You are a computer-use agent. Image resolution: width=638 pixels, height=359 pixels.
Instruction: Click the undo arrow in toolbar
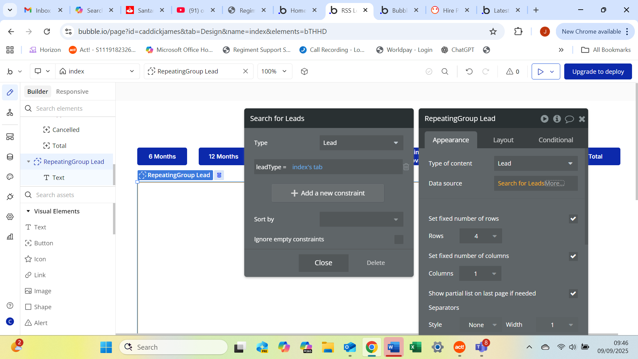469,71
